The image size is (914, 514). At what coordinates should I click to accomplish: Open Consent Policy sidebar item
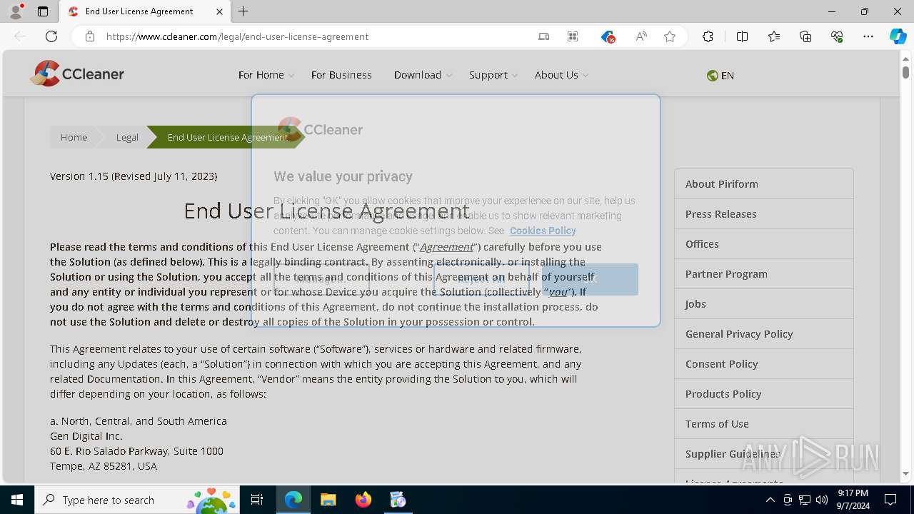[x=764, y=364]
